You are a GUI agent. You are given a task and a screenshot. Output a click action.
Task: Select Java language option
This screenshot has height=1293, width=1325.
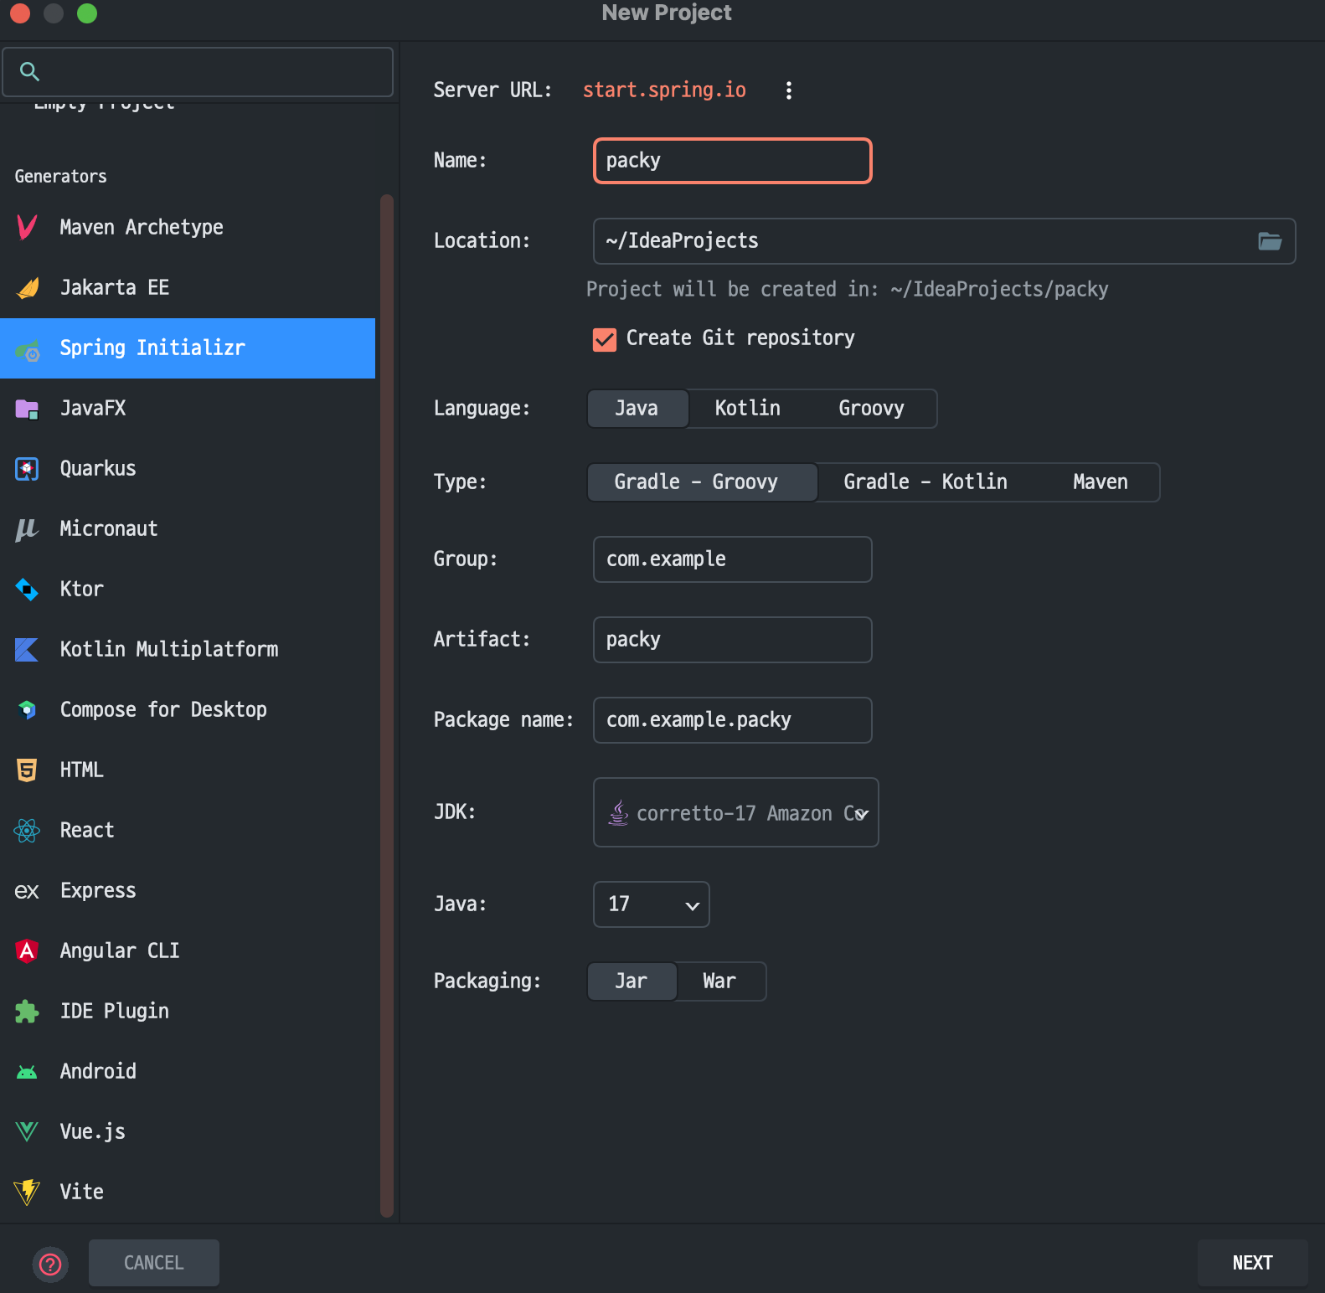pos(637,409)
